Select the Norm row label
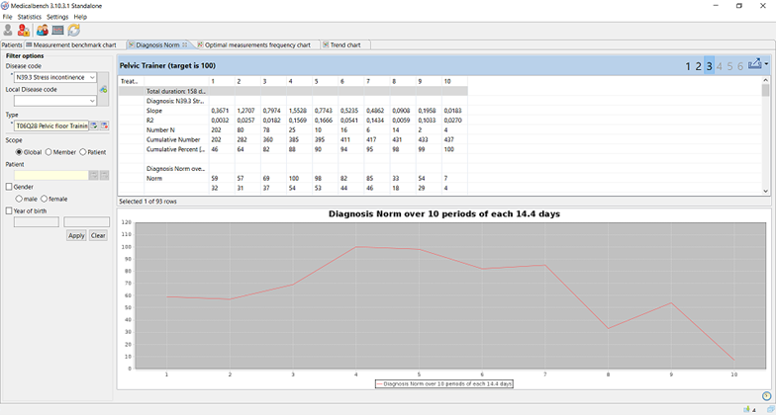The height and width of the screenshot is (415, 776). click(x=154, y=178)
